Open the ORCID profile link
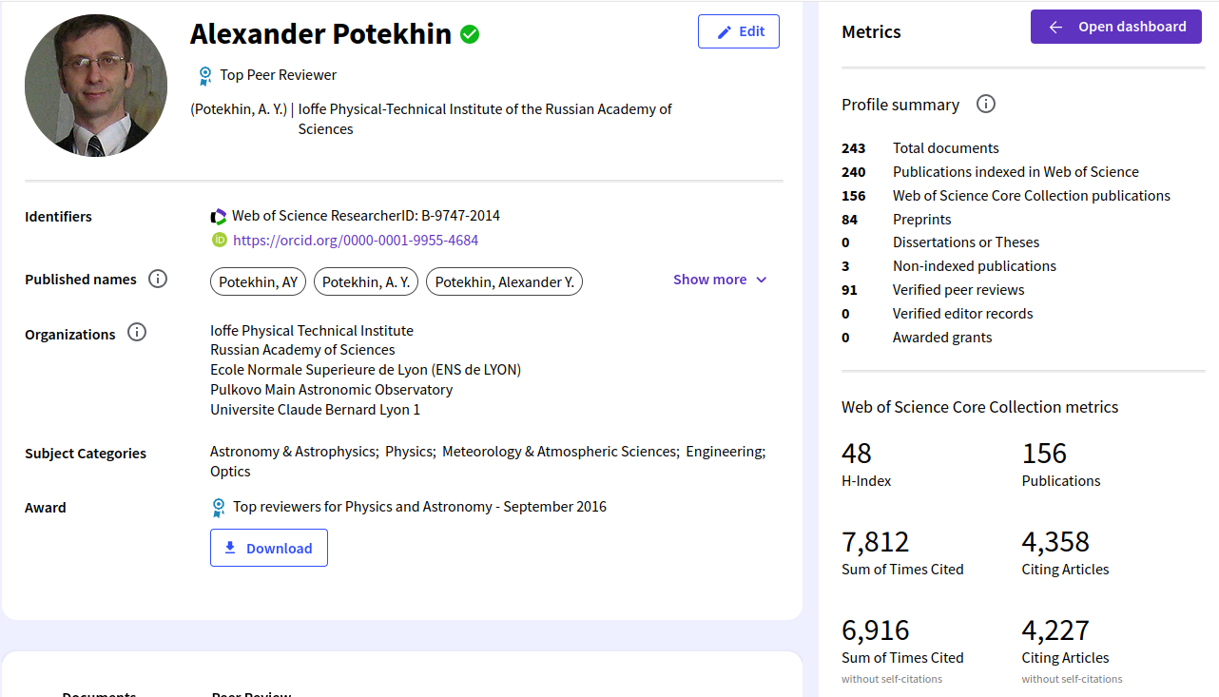1219x697 pixels. click(x=356, y=241)
